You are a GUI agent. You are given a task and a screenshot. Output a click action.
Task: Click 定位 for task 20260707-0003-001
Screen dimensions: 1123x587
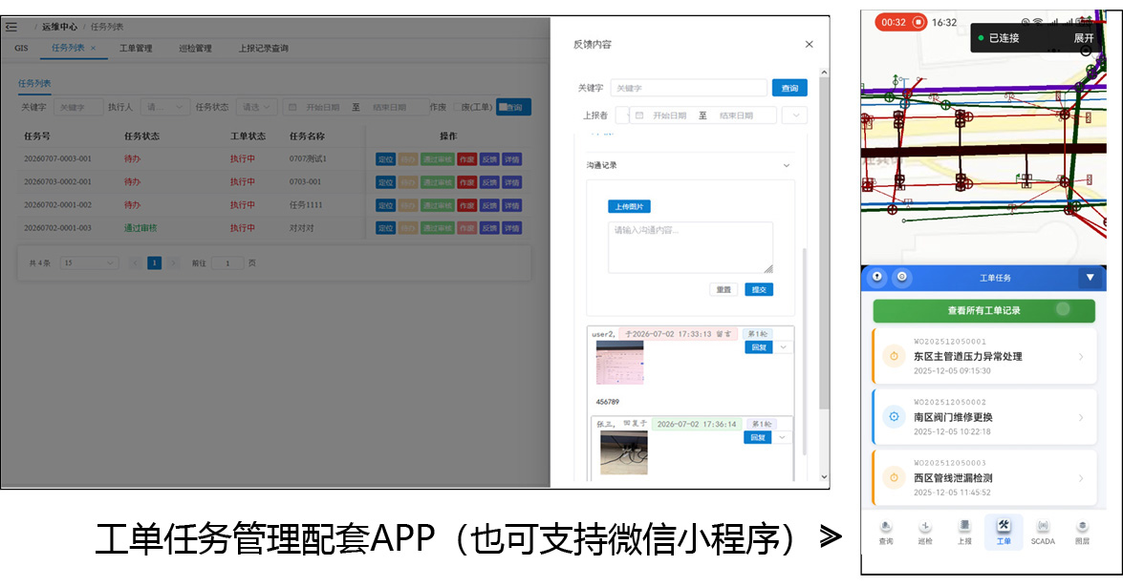pos(385,159)
